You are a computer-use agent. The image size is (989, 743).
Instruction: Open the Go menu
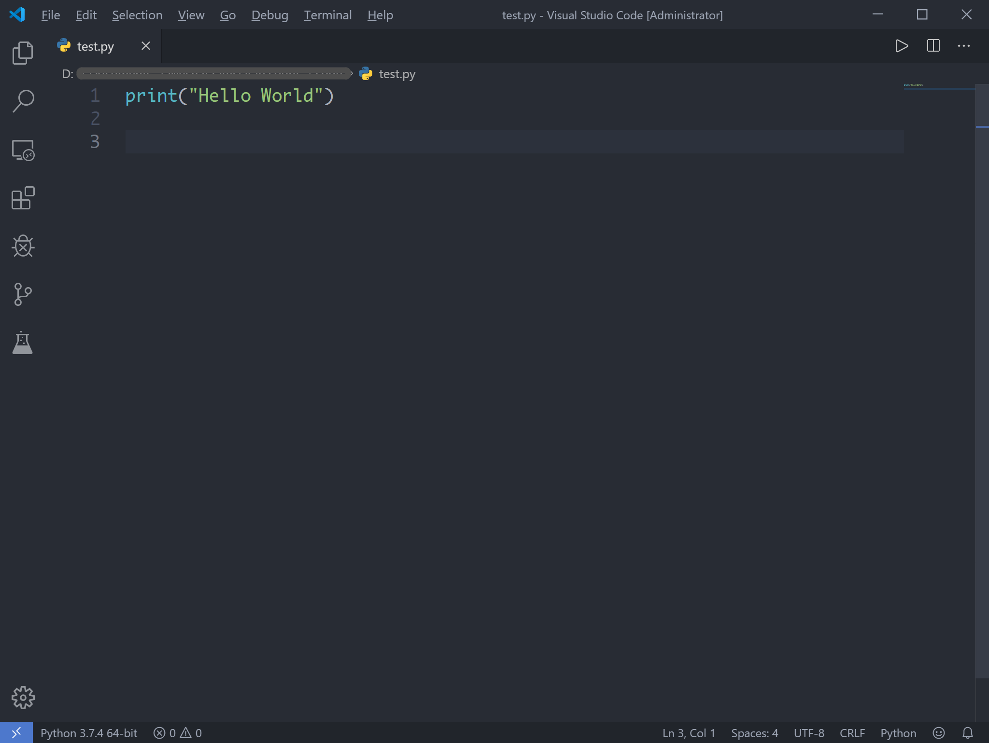[x=227, y=15]
